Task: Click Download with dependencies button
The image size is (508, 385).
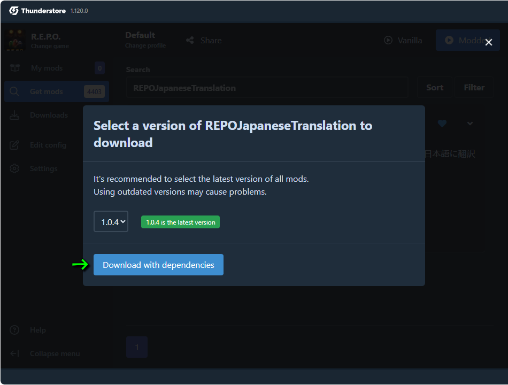Action: point(158,265)
